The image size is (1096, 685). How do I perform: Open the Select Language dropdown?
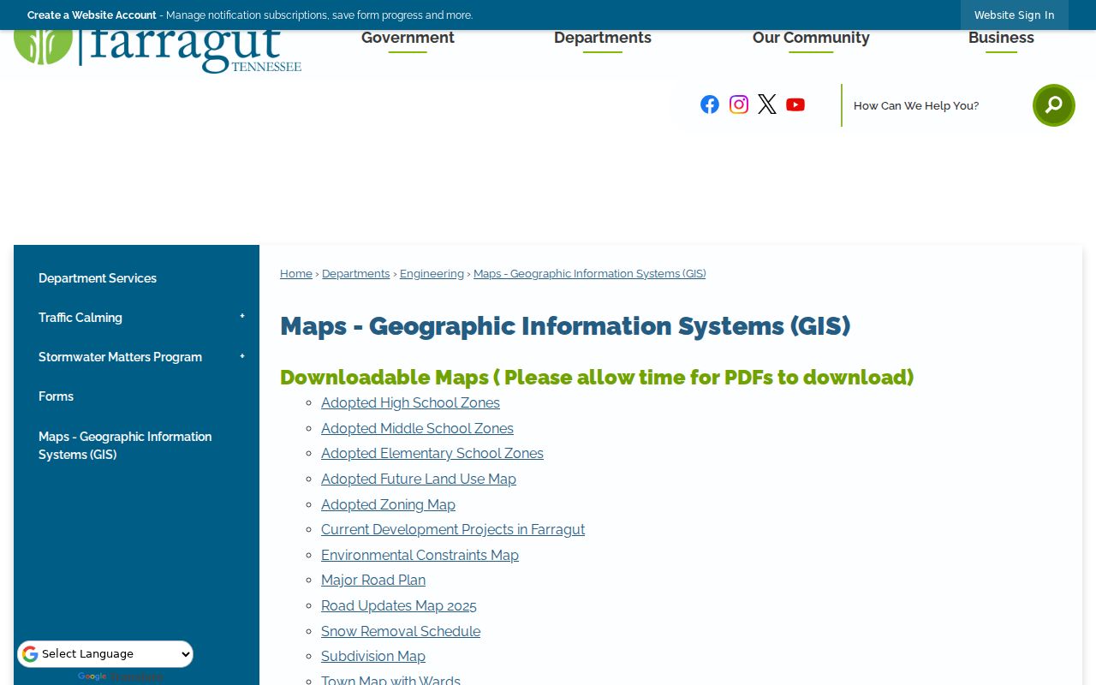[x=105, y=654]
